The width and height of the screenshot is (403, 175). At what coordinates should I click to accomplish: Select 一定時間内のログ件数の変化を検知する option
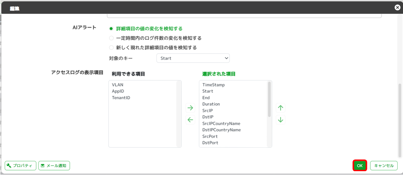point(111,38)
